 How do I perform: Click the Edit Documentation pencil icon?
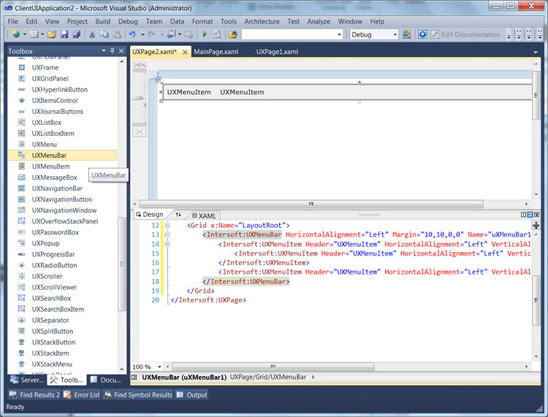(435, 34)
